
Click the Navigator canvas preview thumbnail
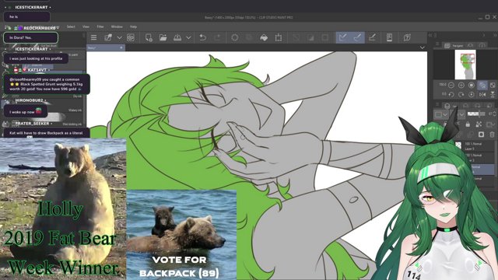[x=465, y=65]
